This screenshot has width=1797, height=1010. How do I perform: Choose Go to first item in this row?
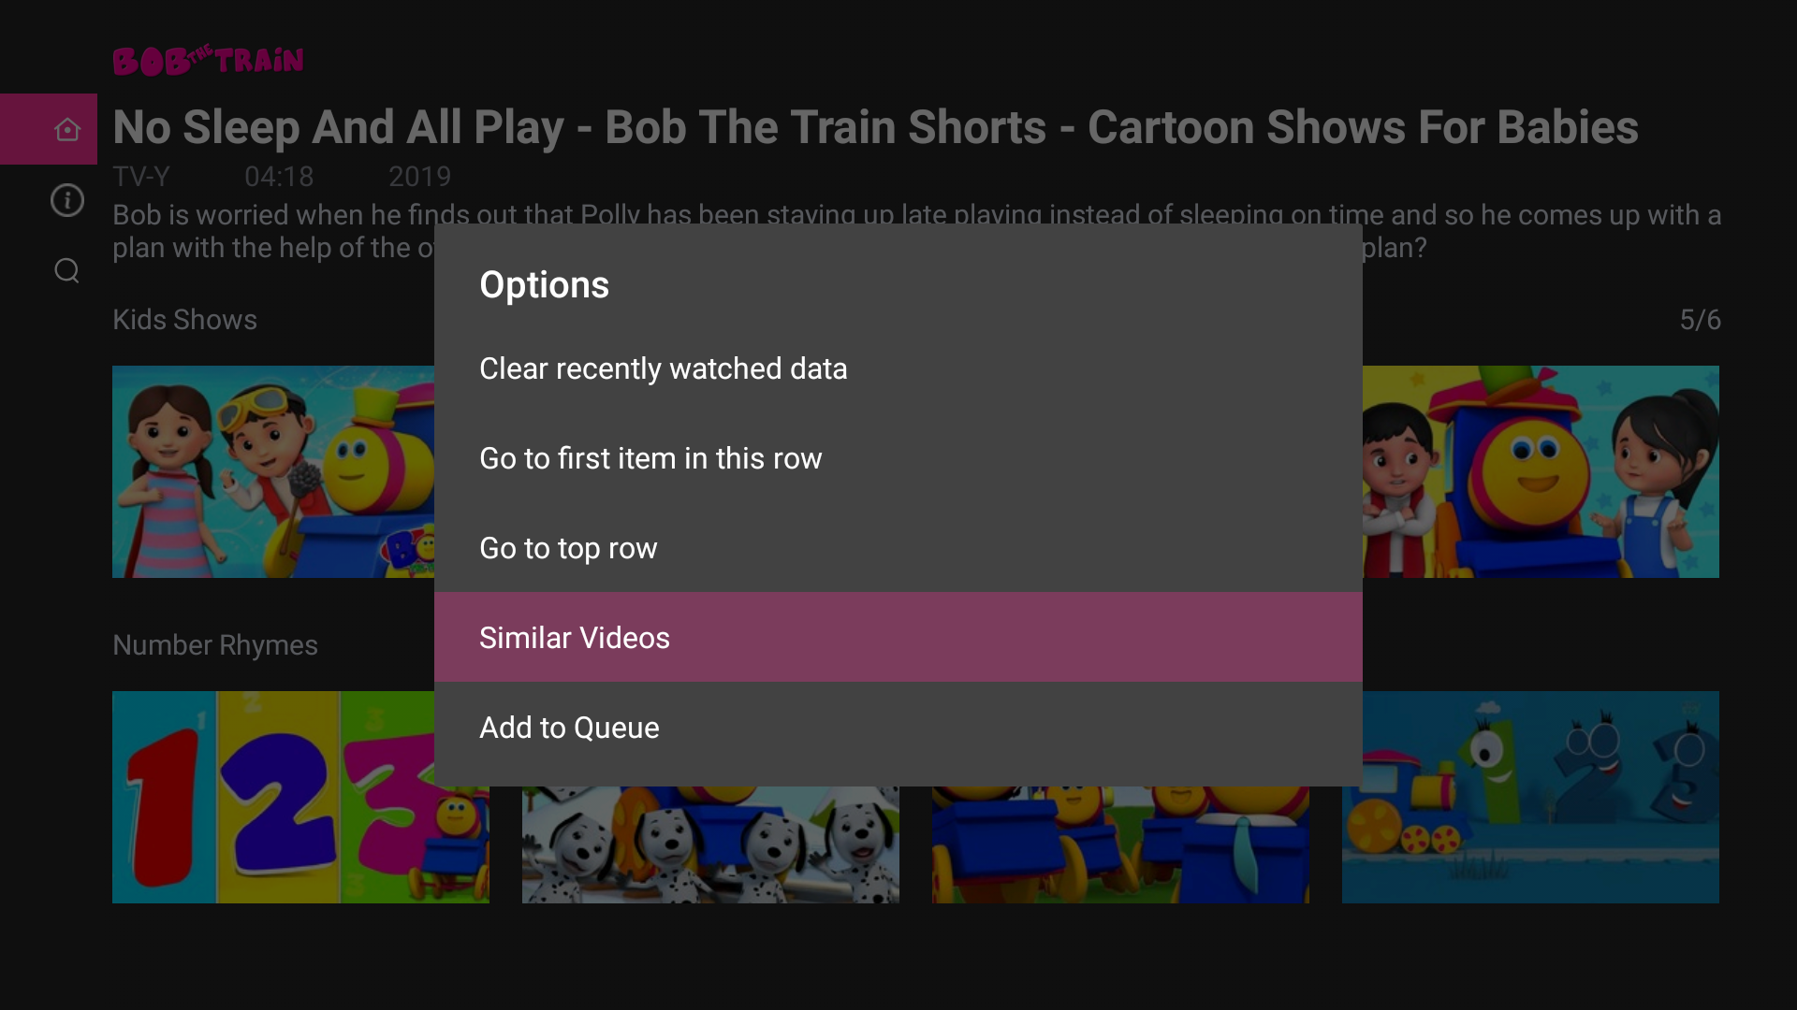(x=650, y=458)
